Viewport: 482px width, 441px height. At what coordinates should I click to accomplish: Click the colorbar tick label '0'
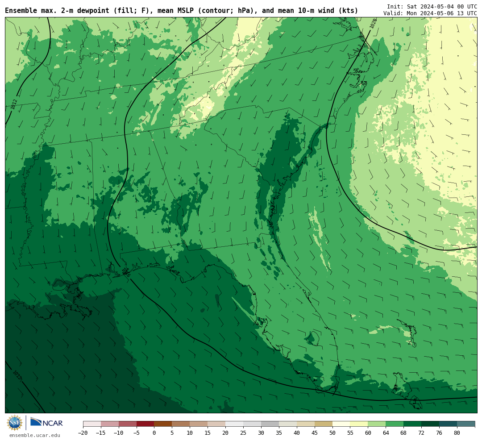click(154, 433)
